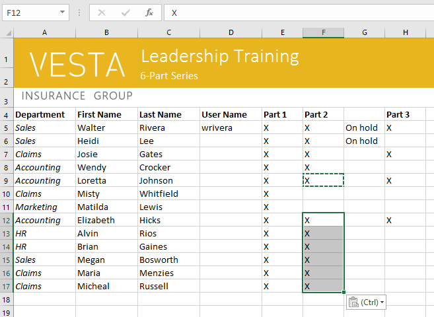Click the Enter checkmark icon in formula bar
This screenshot has width=434, height=317.
pos(126,13)
